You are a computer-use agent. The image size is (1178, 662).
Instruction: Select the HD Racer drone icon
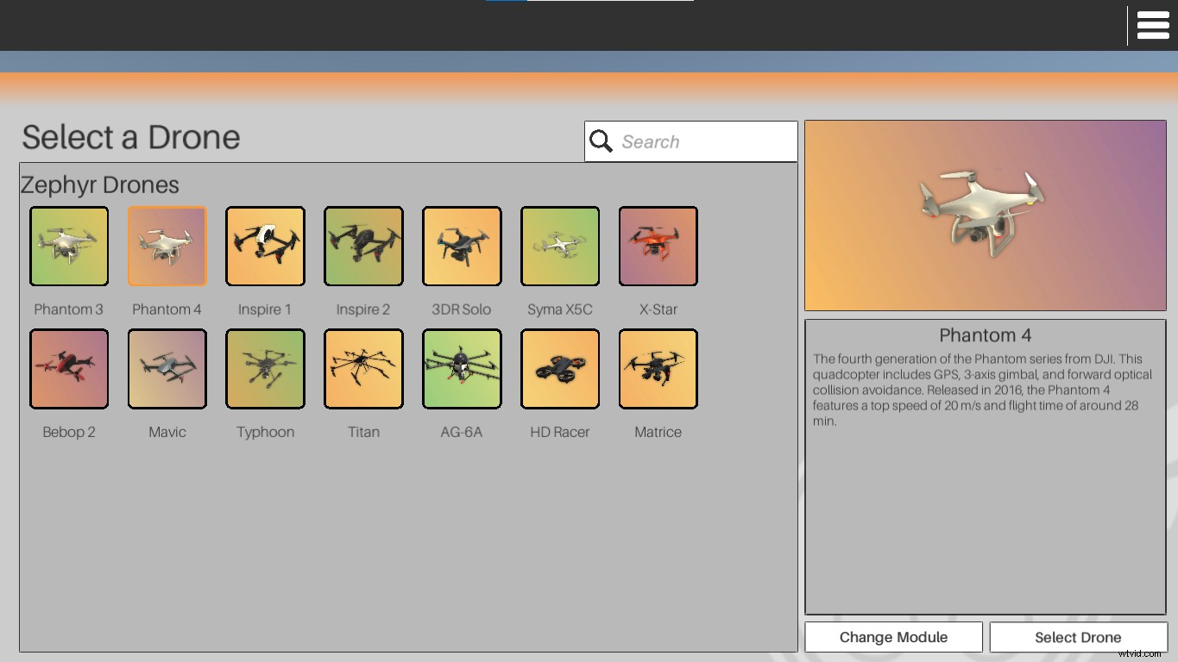559,369
